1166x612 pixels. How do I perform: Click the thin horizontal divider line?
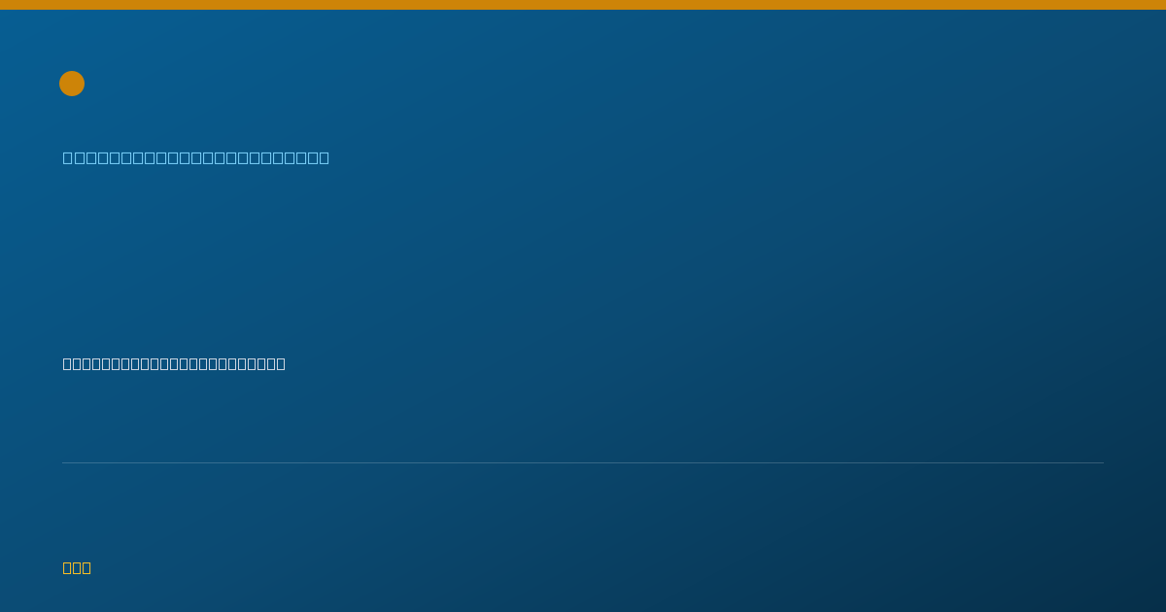click(583, 462)
